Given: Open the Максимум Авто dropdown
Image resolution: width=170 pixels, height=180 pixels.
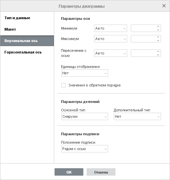Looking at the screenshot, I should [x=110, y=39].
